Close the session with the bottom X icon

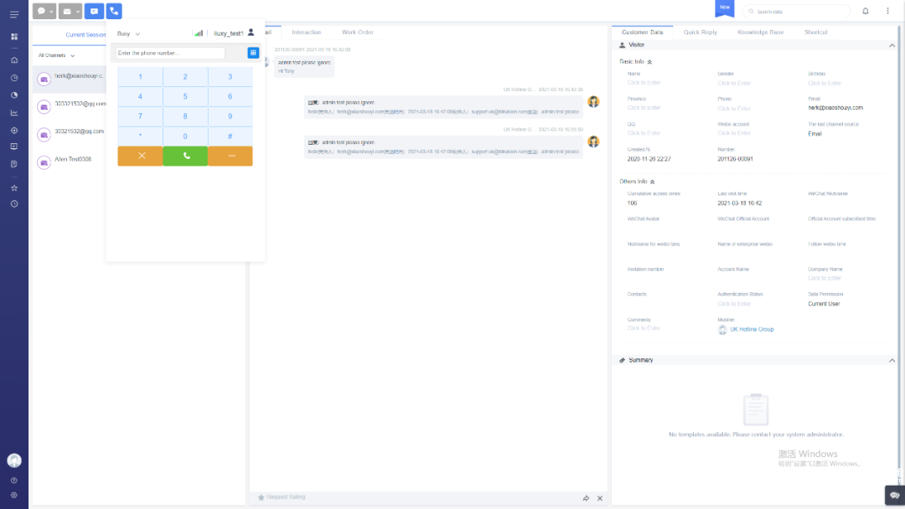[600, 498]
